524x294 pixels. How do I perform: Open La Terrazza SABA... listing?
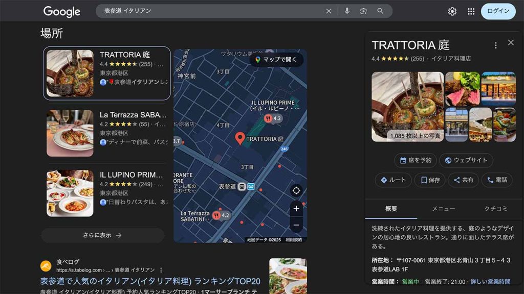[106, 133]
